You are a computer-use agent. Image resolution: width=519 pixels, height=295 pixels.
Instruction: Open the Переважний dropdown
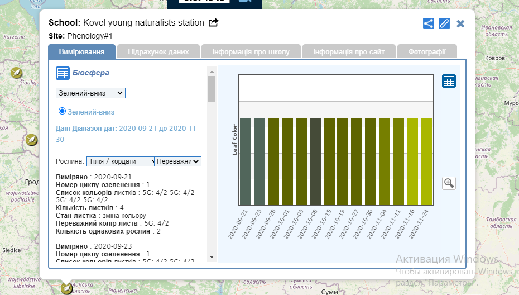(177, 161)
